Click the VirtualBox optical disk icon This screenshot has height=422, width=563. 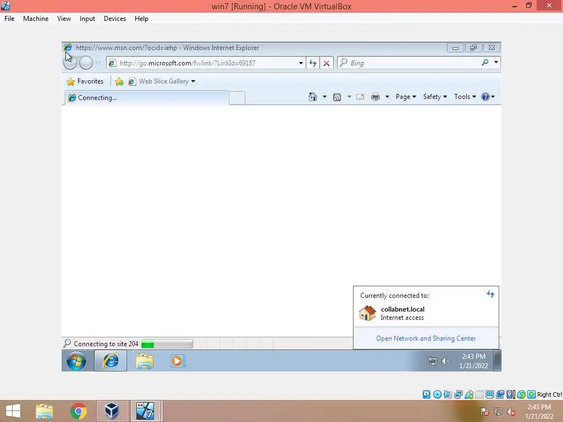[x=437, y=395]
